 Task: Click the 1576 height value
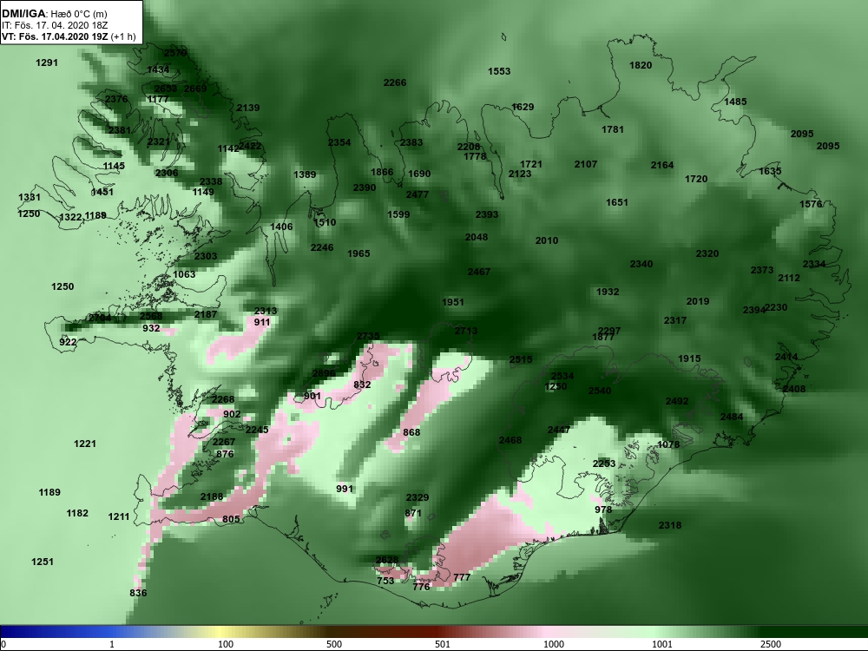pyautogui.click(x=811, y=204)
